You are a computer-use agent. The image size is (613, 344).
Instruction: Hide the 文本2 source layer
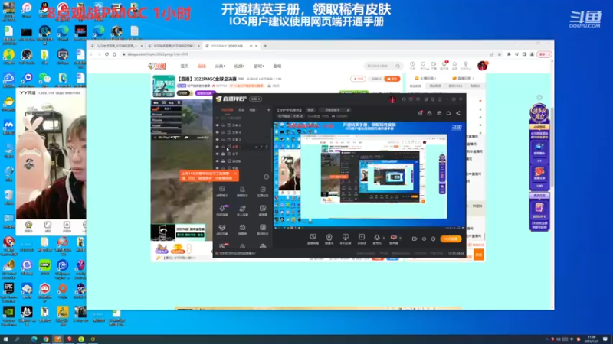pos(218,125)
